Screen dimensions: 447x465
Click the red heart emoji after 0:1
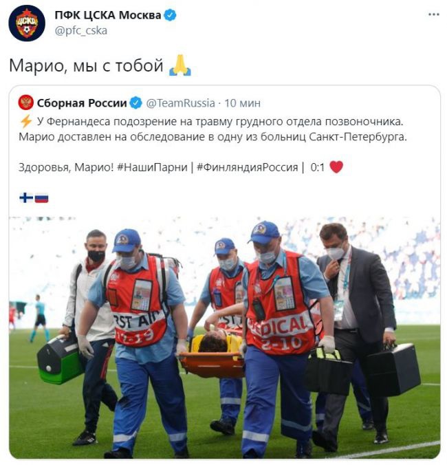click(x=336, y=166)
